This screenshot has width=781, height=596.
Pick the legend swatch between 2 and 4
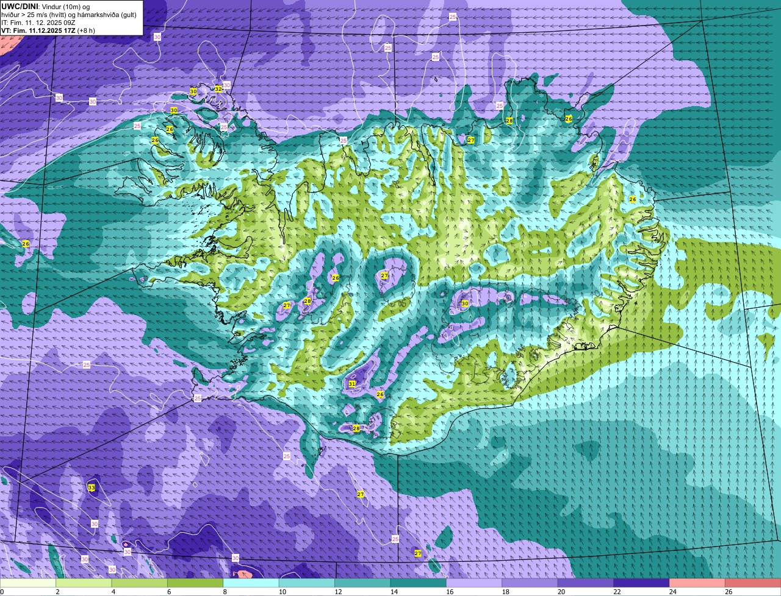(84, 583)
